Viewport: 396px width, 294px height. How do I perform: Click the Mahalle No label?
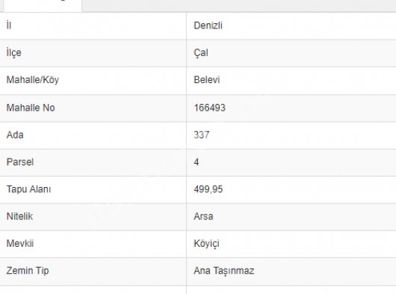click(31, 108)
